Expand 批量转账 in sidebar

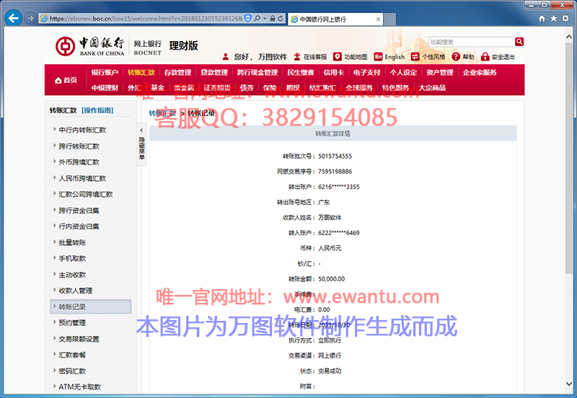point(72,242)
